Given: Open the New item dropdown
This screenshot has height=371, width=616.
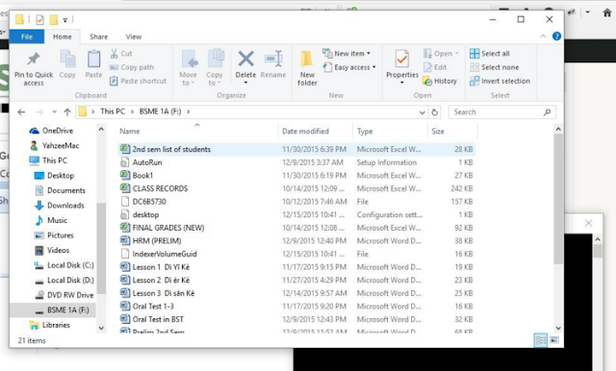Looking at the screenshot, I should (x=346, y=53).
